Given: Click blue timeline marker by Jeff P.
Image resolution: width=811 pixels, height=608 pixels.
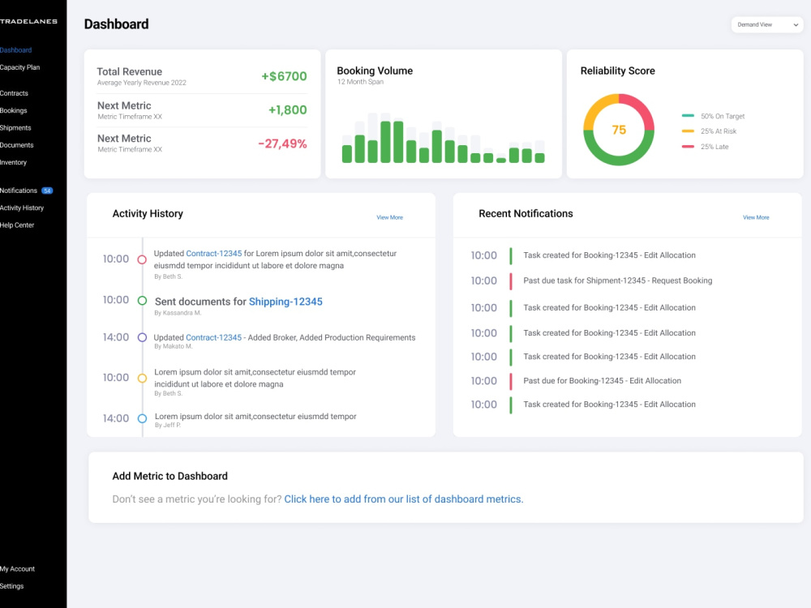Looking at the screenshot, I should click(x=142, y=419).
